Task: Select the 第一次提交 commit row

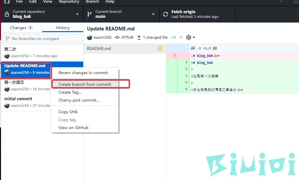Action: [26, 86]
